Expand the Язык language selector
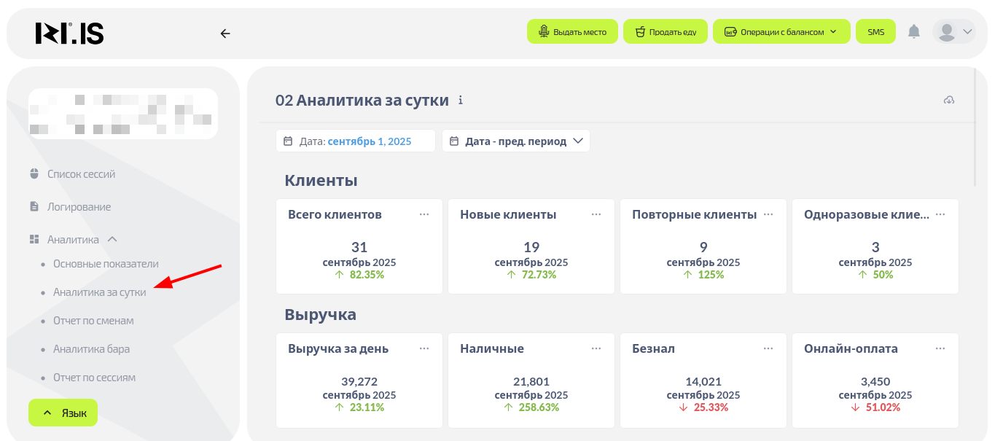The width and height of the screenshot is (995, 441). click(63, 413)
